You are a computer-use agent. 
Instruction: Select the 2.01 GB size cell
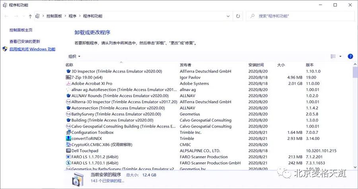click(295, 83)
